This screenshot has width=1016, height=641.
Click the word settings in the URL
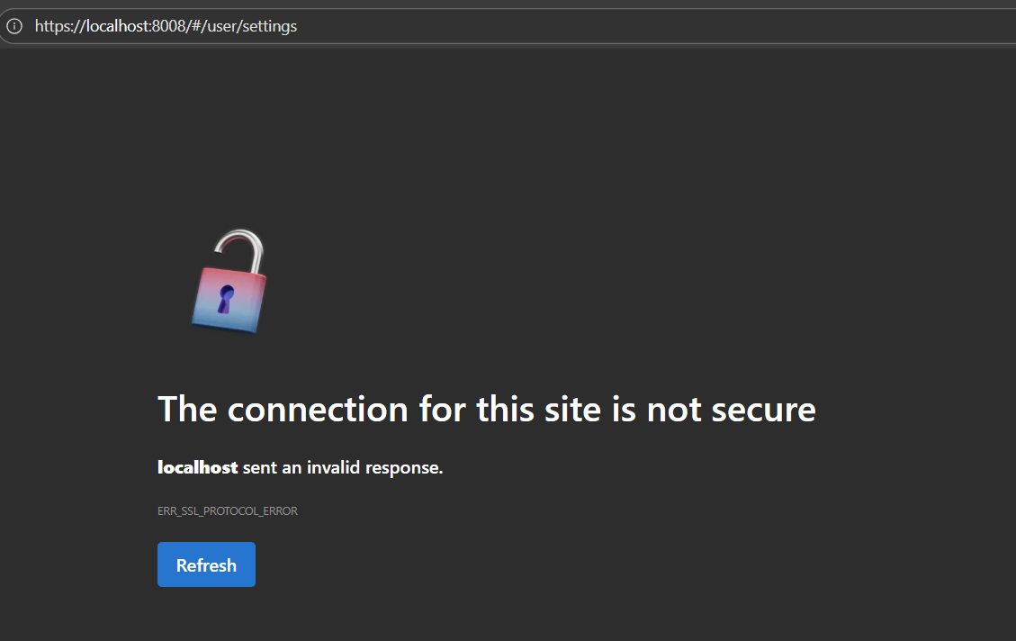(269, 26)
